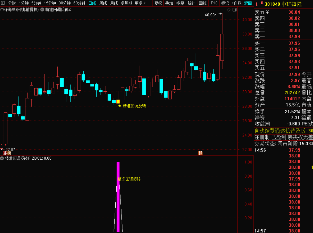Image resolution: width=313 pixels, height=233 pixels.
Task: Click the diamond icon above the chart
Action: pyautogui.click(x=229, y=10)
